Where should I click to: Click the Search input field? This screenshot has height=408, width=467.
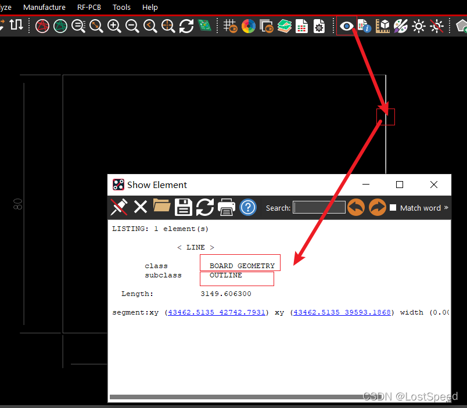tap(319, 208)
